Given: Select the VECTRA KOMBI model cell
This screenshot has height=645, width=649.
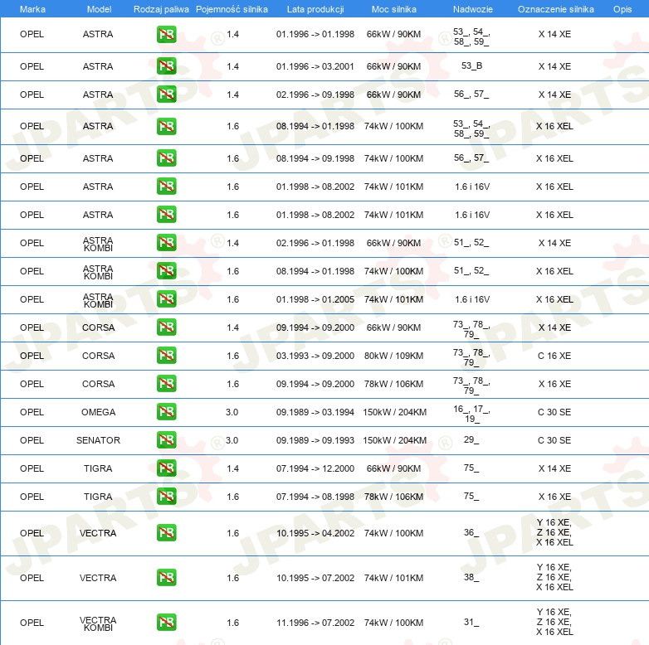Looking at the screenshot, I should tap(98, 623).
